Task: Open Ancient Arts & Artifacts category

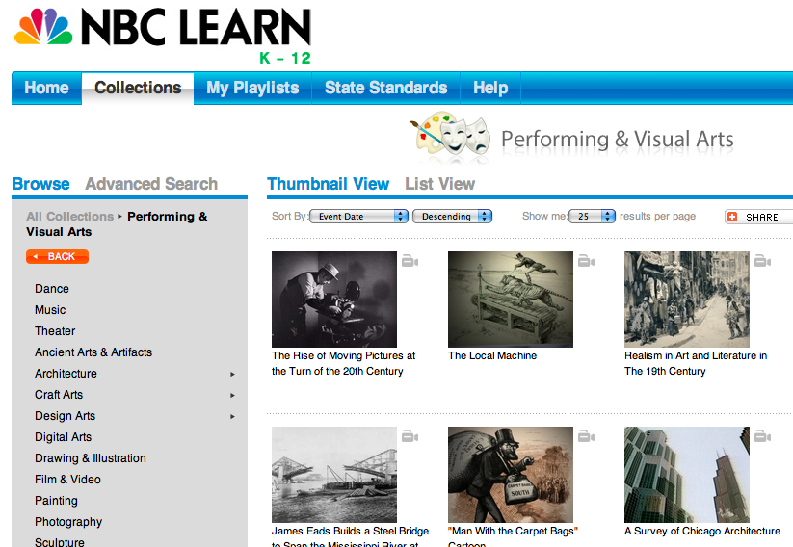Action: 93,352
